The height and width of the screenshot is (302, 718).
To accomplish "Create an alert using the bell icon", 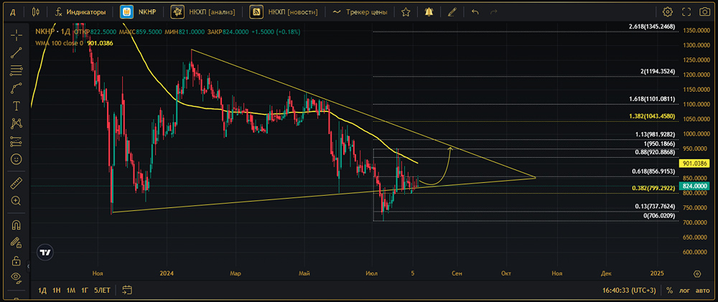I will pyautogui.click(x=429, y=12).
